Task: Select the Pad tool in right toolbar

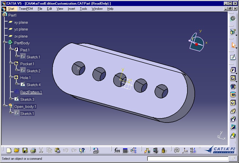Action: point(233,70)
